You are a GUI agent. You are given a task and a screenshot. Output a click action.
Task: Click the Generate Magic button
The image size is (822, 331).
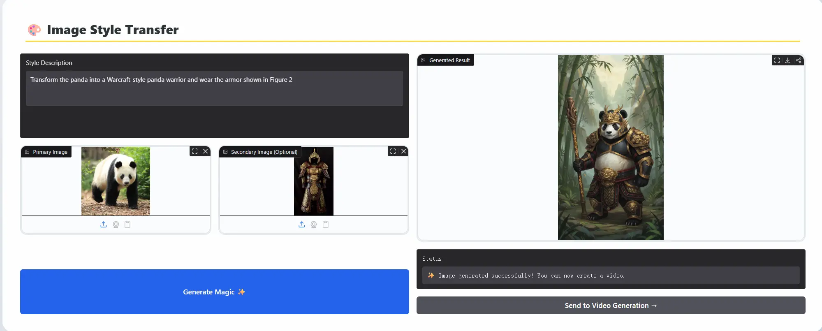(x=214, y=292)
